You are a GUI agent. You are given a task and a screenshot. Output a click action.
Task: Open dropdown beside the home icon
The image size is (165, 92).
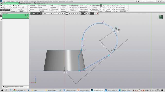[x=3, y=3]
